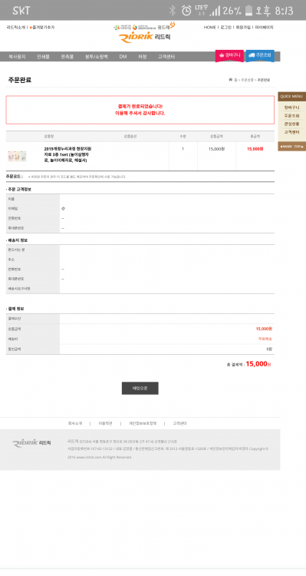Click the RIDRIK logo in the header
This screenshot has height=576, width=306.
point(145,37)
